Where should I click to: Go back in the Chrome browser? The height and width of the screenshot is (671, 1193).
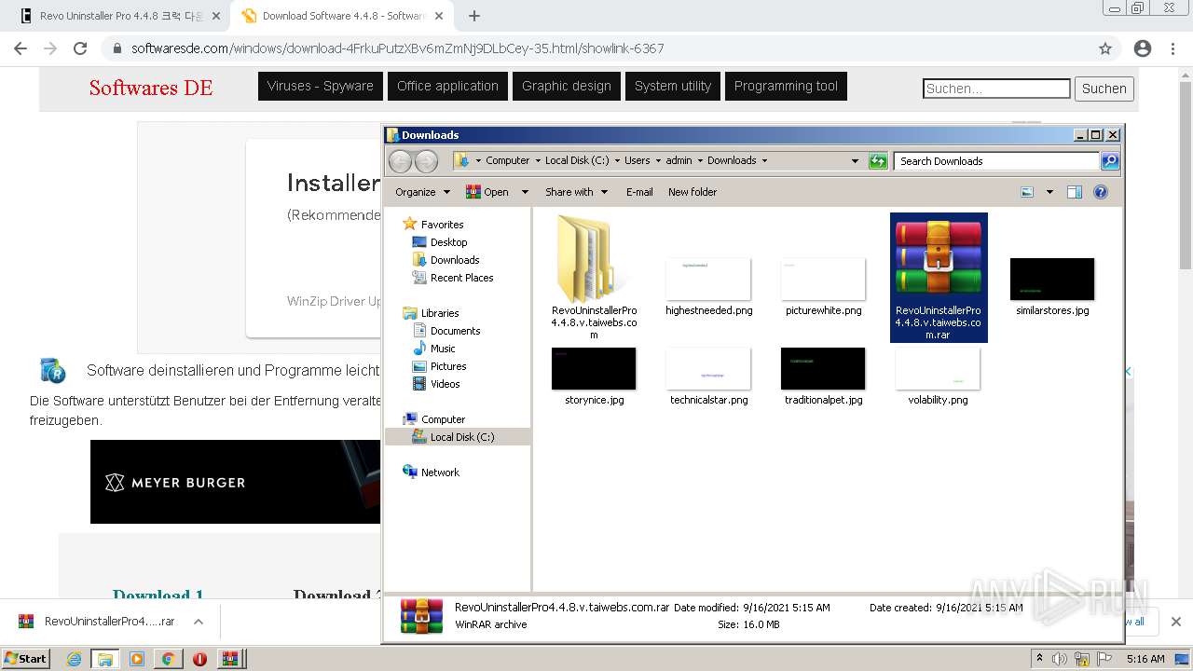pos(21,48)
